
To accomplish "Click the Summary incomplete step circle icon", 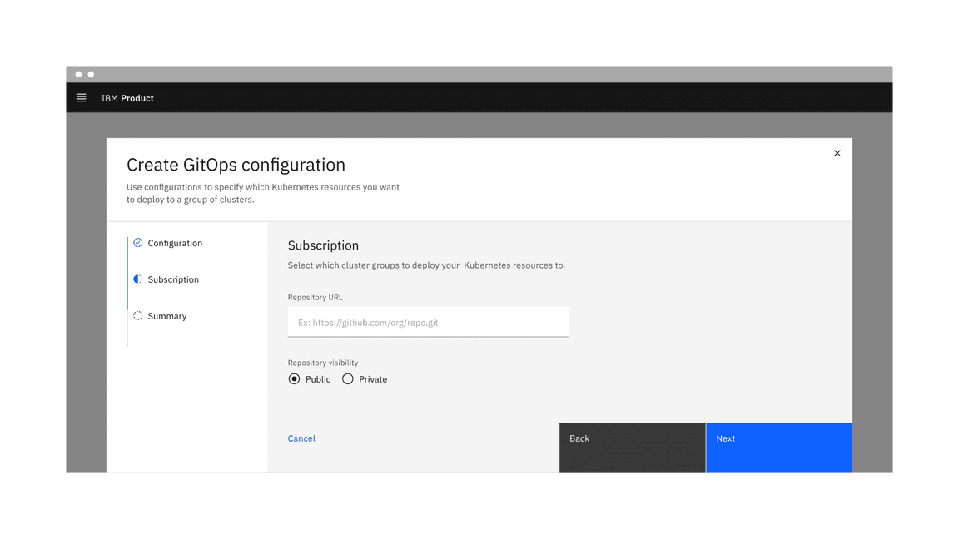I will [x=137, y=315].
